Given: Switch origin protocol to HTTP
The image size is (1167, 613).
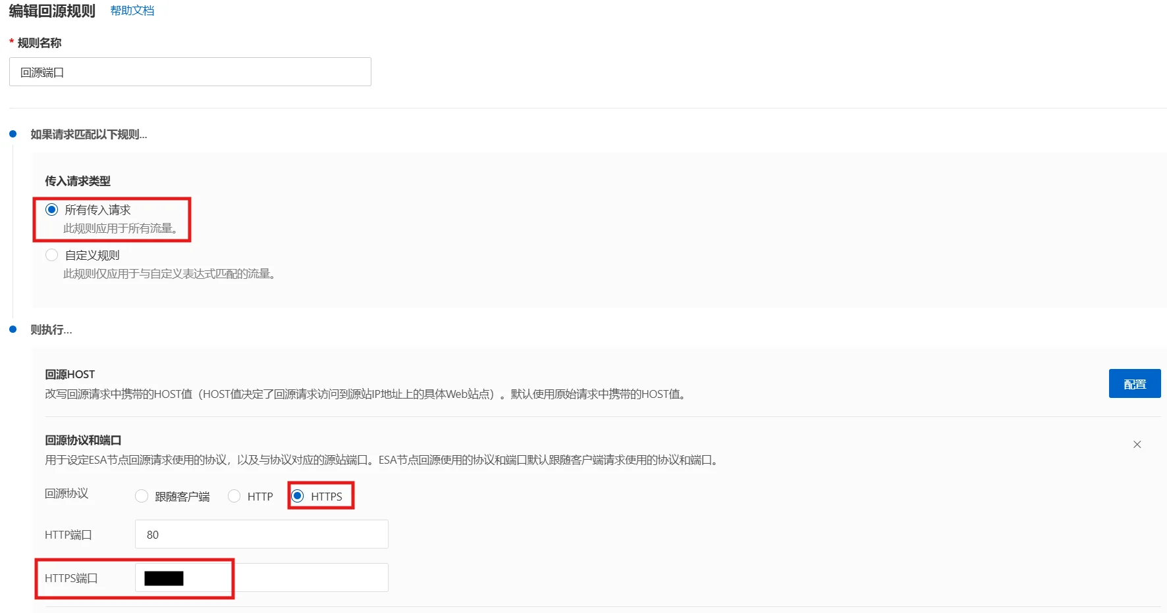Looking at the screenshot, I should point(234,497).
